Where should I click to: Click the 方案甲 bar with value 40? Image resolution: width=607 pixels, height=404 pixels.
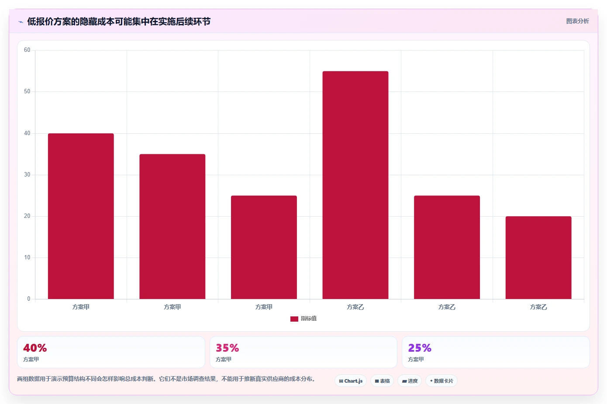pyautogui.click(x=81, y=216)
